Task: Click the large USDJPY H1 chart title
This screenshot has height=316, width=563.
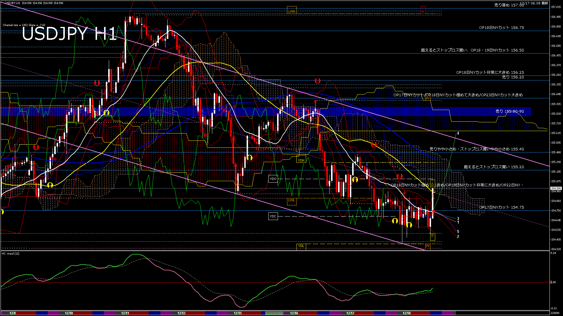Action: coord(69,34)
